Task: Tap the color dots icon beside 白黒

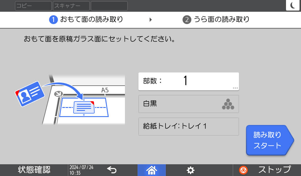Action: [228, 104]
